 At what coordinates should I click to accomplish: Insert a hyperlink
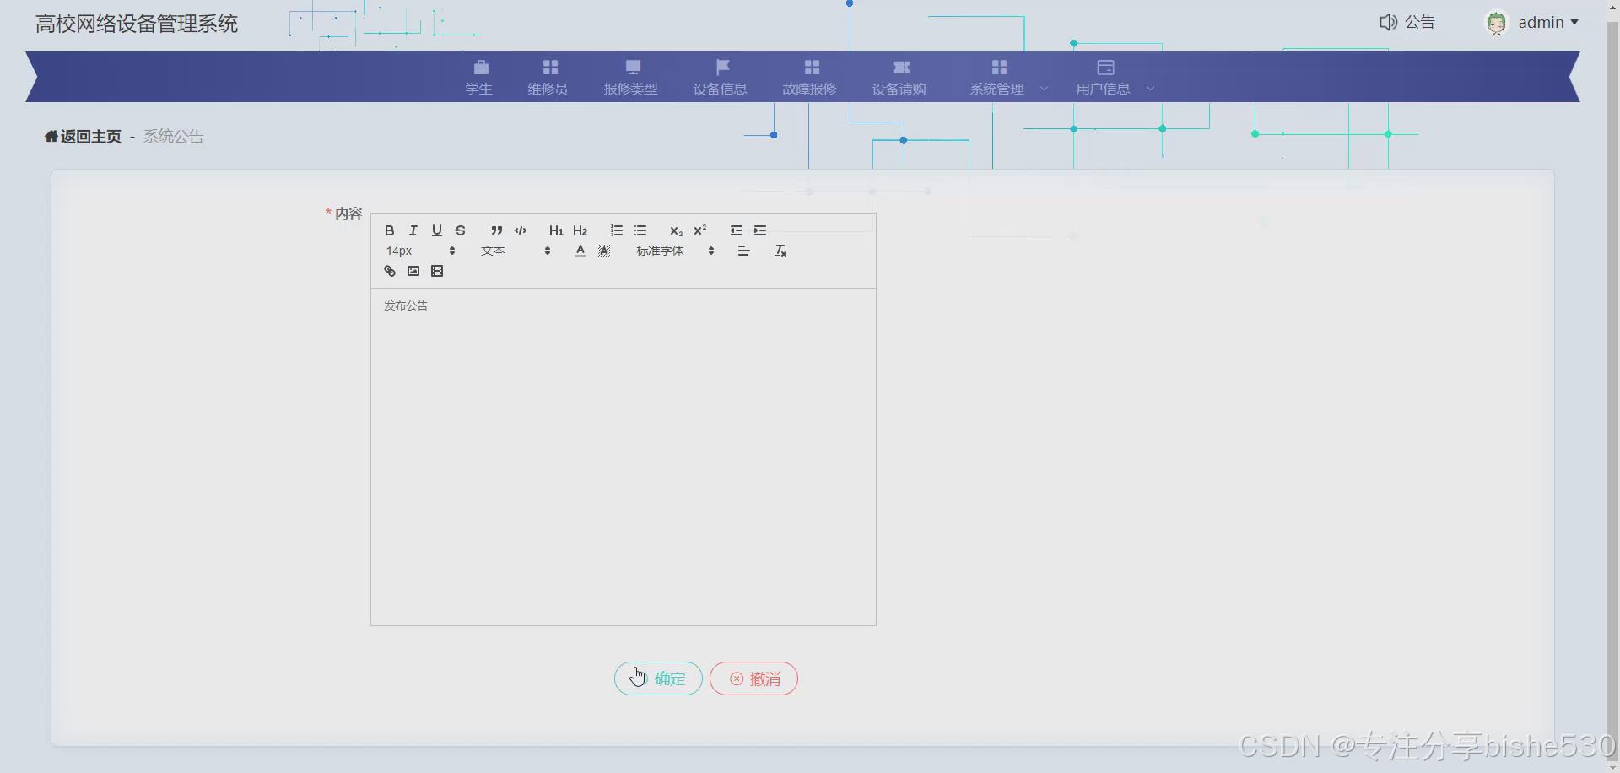click(390, 271)
